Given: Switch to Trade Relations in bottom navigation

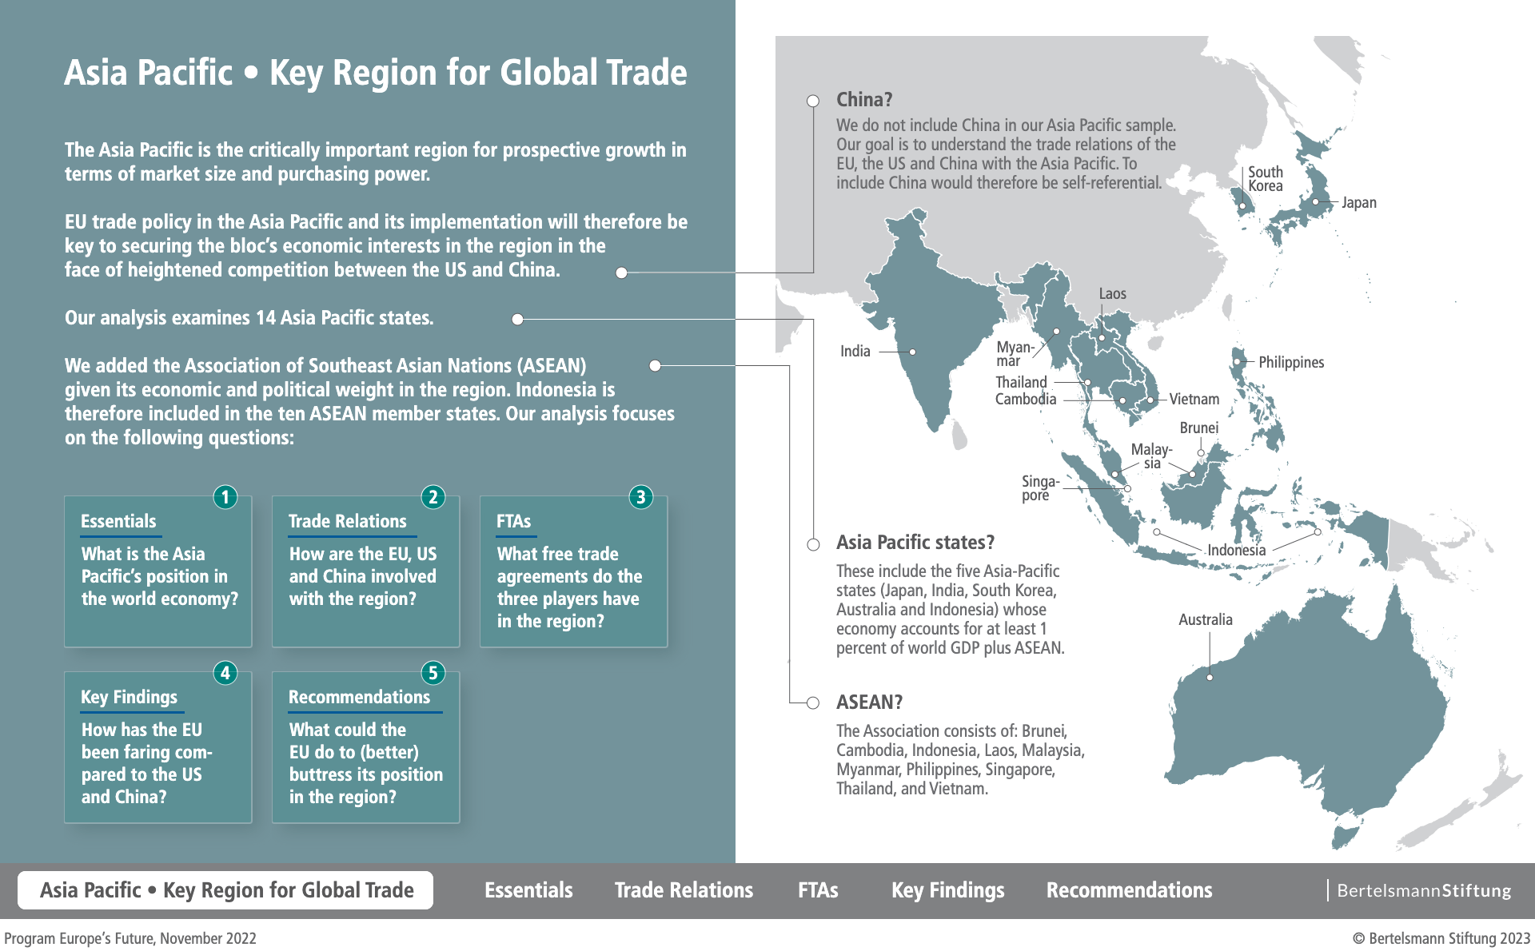Looking at the screenshot, I should [x=684, y=890].
